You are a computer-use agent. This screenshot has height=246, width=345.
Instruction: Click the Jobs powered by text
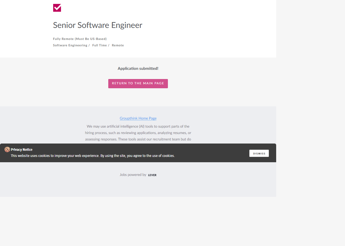pos(133,175)
